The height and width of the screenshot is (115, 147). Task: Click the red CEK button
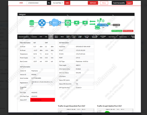tap(67, 3)
